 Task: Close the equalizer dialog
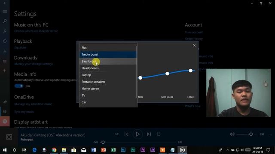(x=194, y=45)
